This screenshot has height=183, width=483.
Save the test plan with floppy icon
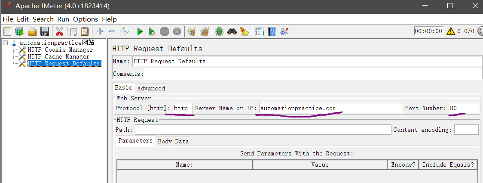(45, 31)
